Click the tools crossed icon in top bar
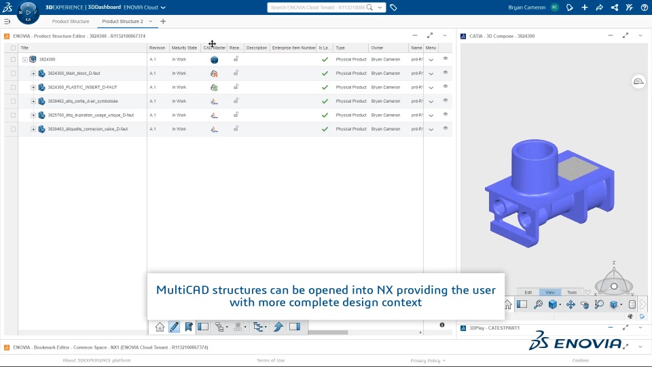The image size is (652, 367). coord(629,7)
